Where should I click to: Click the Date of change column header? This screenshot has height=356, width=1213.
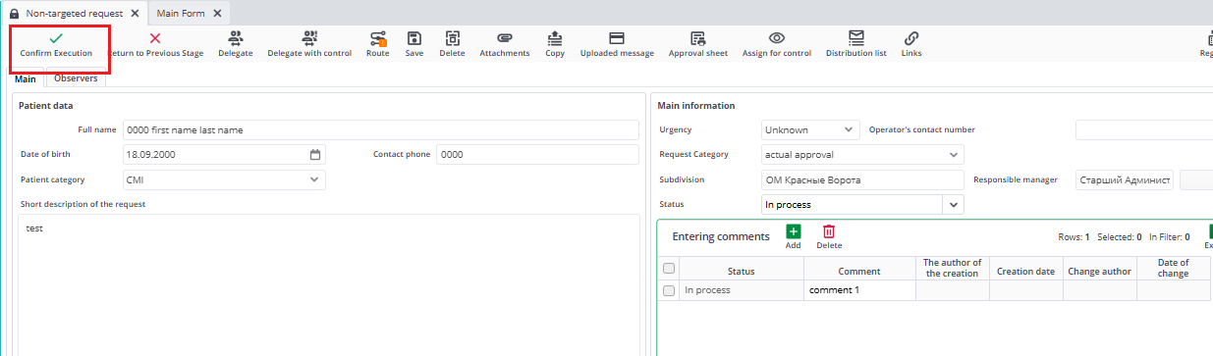coord(1173,268)
